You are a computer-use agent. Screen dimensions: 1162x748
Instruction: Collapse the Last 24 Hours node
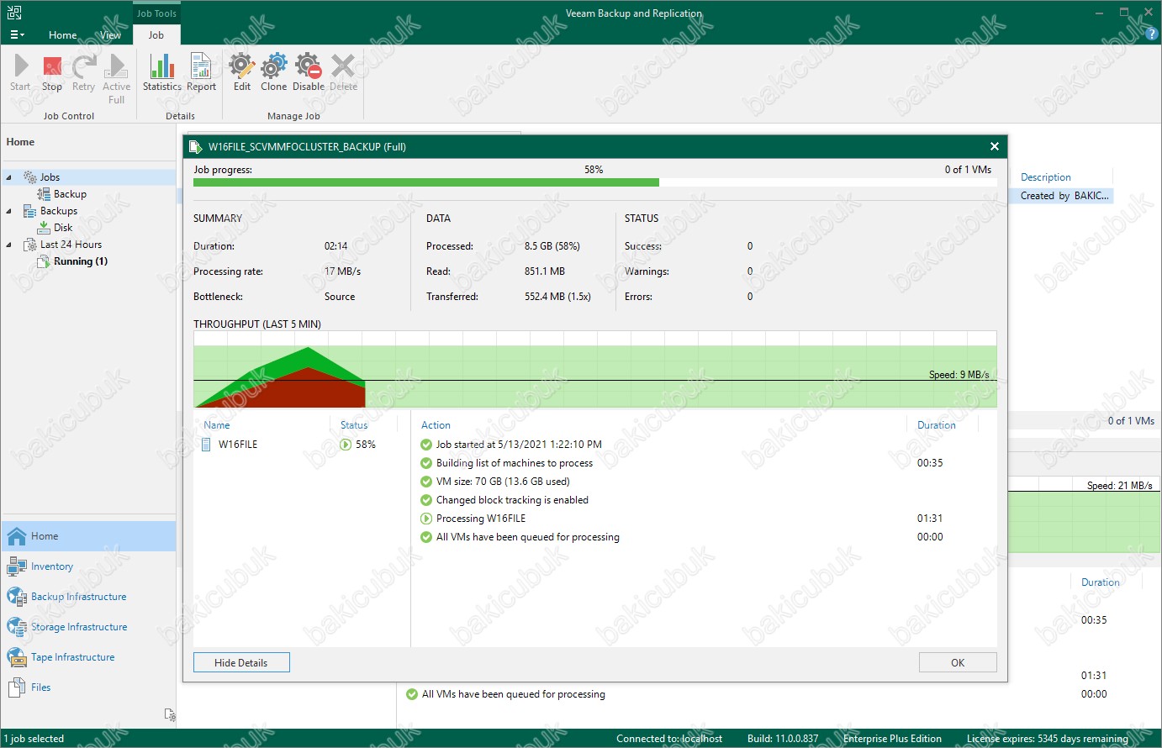pos(9,245)
